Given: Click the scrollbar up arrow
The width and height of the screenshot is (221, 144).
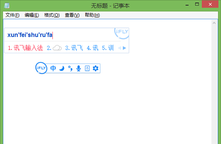Looking at the screenshot, I should 214,23.
